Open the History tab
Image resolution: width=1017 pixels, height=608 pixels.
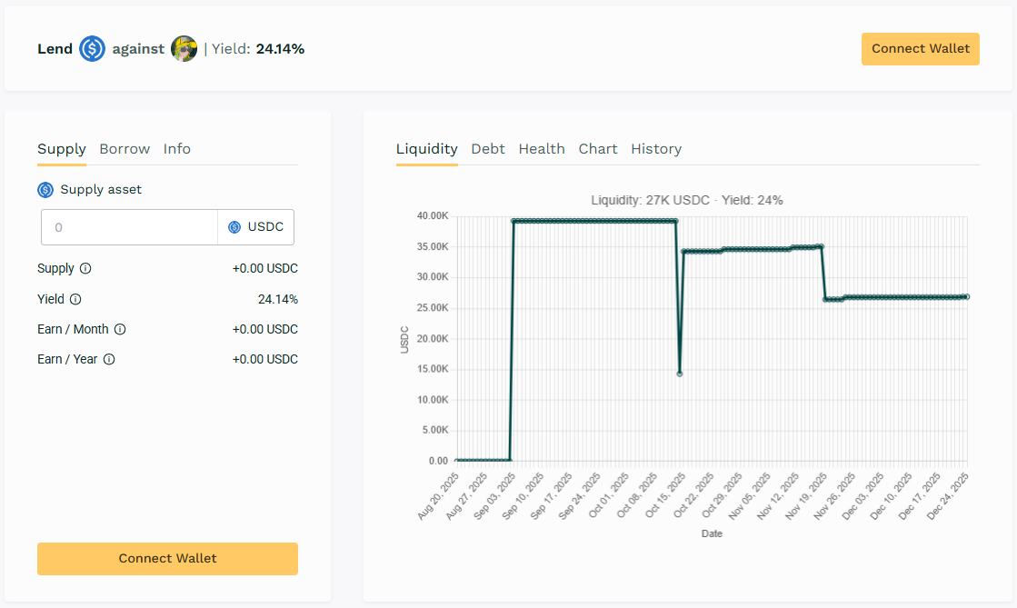tap(656, 149)
